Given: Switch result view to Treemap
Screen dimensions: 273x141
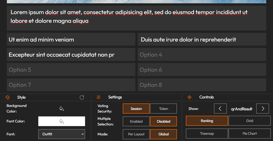Looking at the screenshot, I should [x=207, y=134].
